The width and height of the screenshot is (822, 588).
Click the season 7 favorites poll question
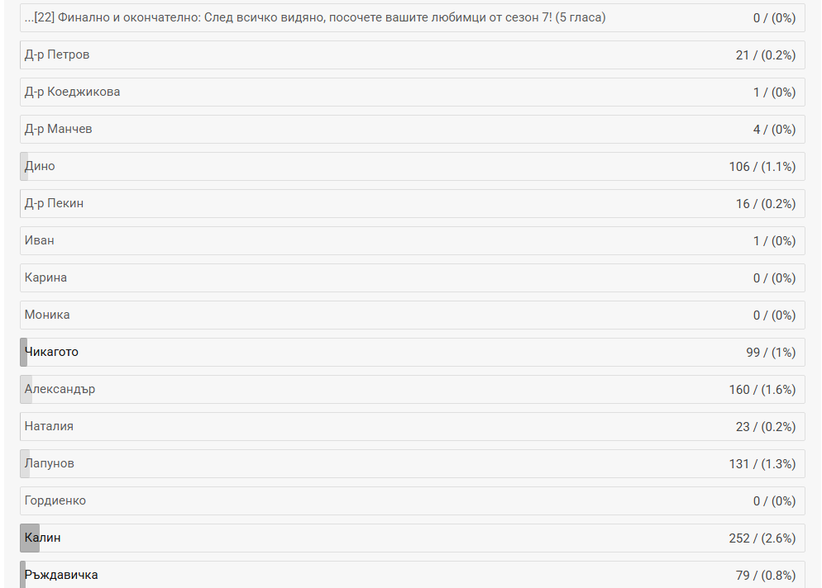(315, 17)
